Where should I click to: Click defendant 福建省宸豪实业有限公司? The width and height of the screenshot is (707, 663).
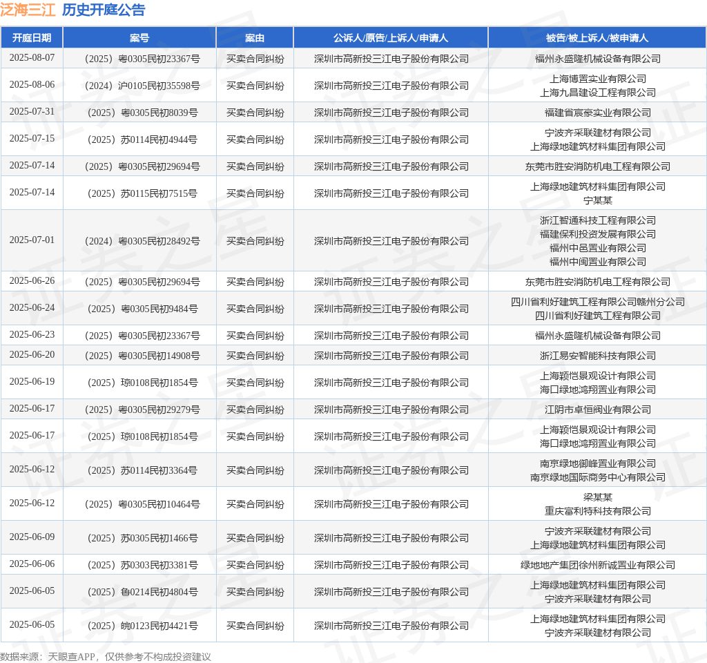(x=598, y=113)
